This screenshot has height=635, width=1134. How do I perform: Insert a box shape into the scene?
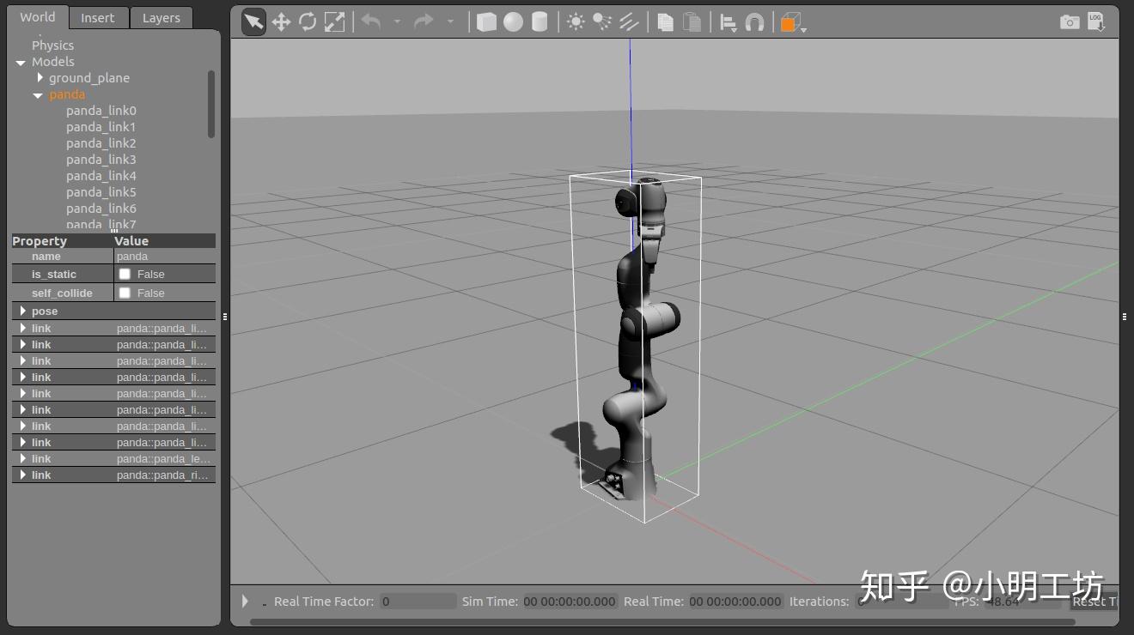tap(485, 21)
